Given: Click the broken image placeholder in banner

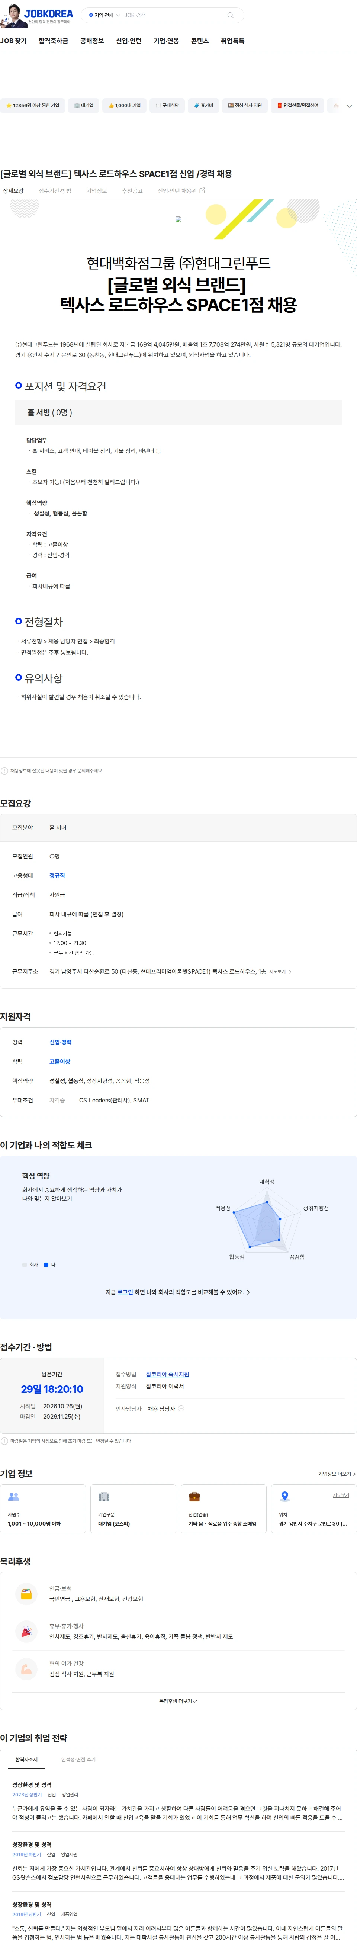Looking at the screenshot, I should point(178,219).
